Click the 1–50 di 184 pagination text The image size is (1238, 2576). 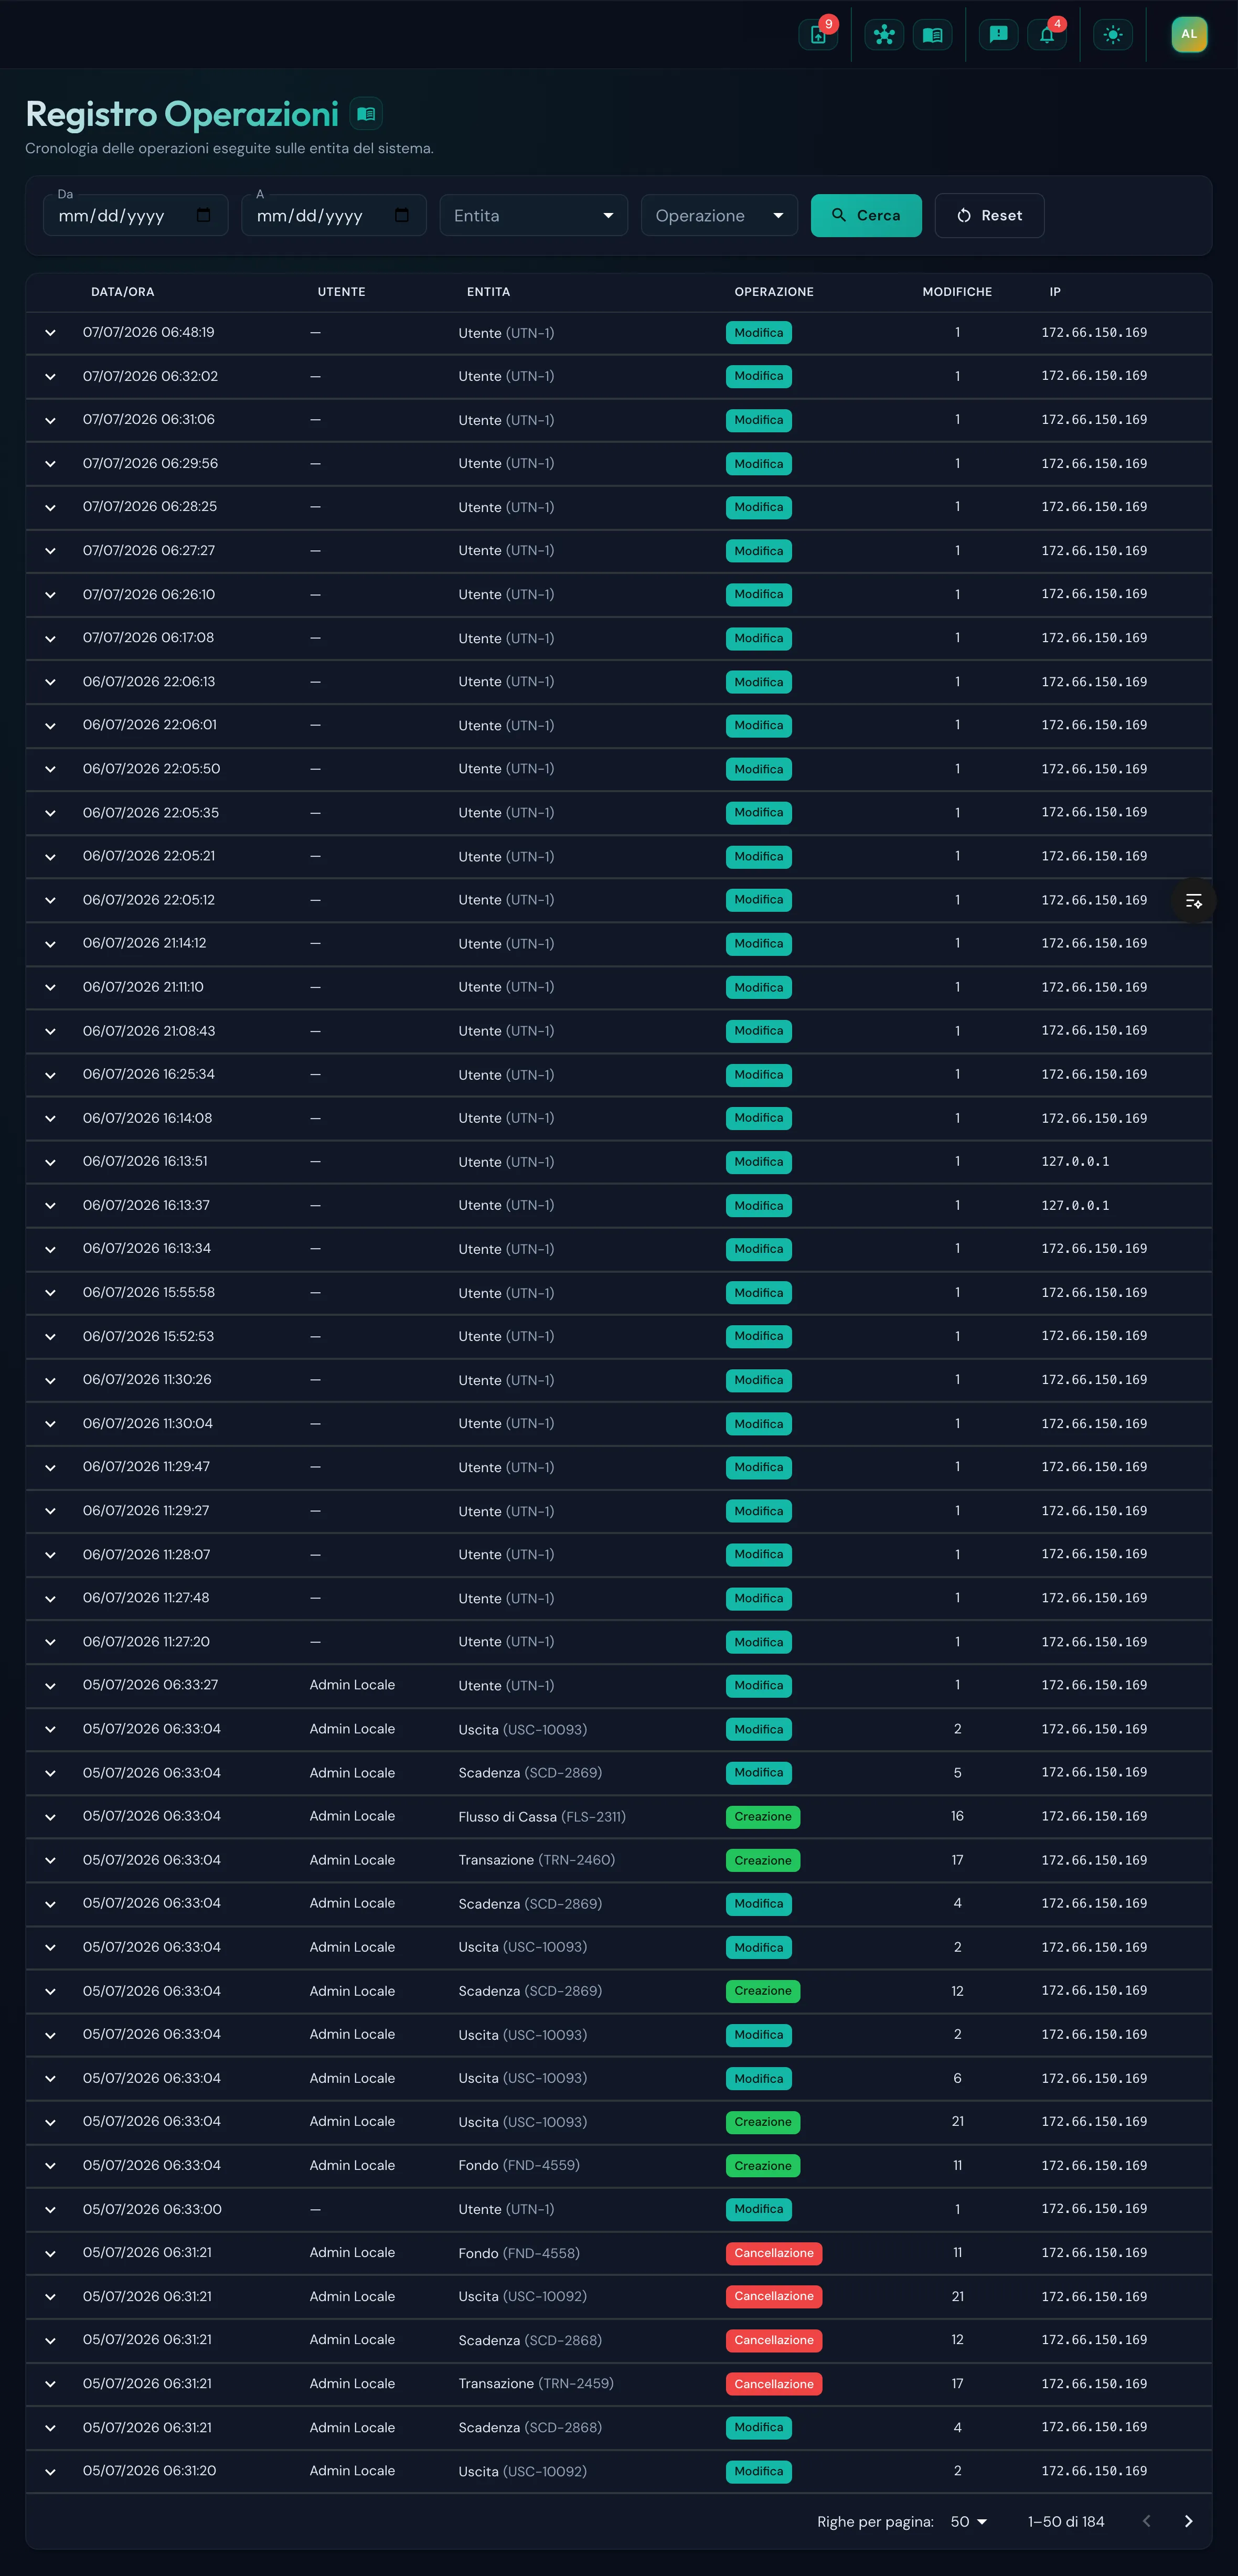1066,2521
